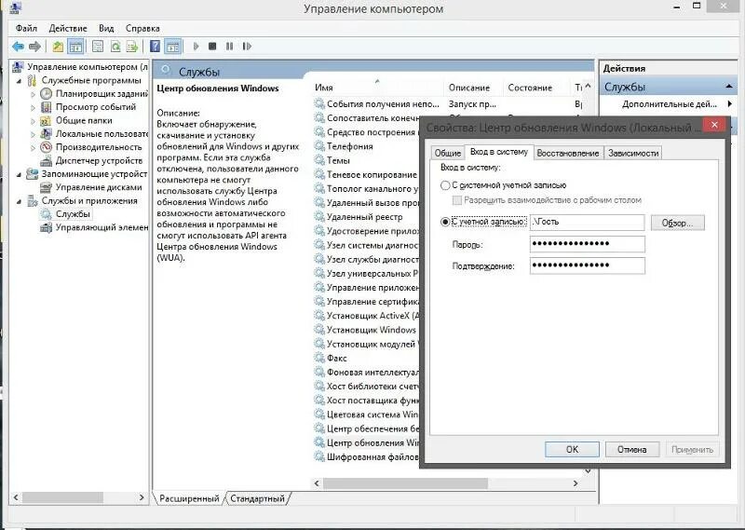Collapse the Службы section in Действия pane
This screenshot has width=745, height=530.
[729, 87]
